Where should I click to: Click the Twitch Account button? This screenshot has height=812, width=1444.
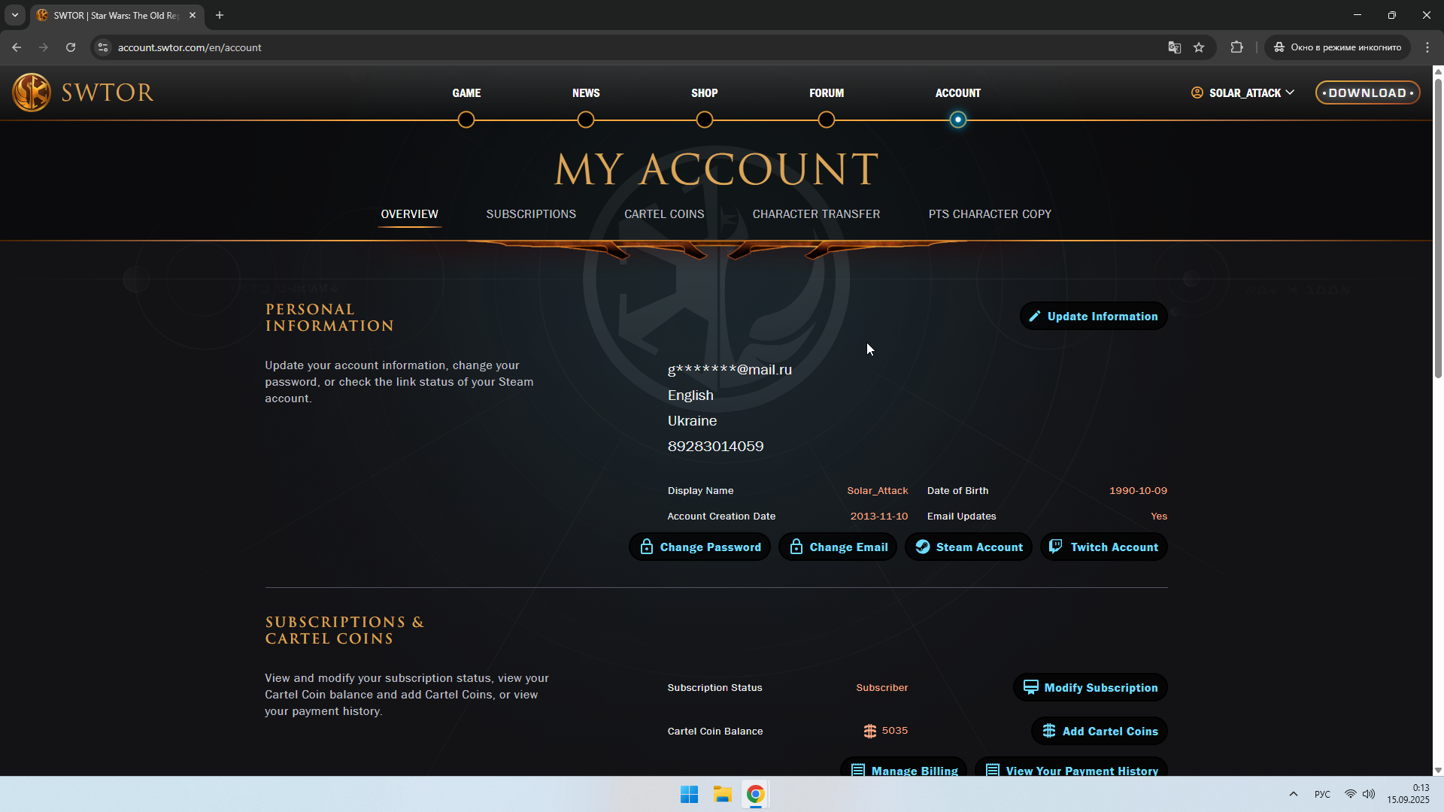coord(1104,547)
